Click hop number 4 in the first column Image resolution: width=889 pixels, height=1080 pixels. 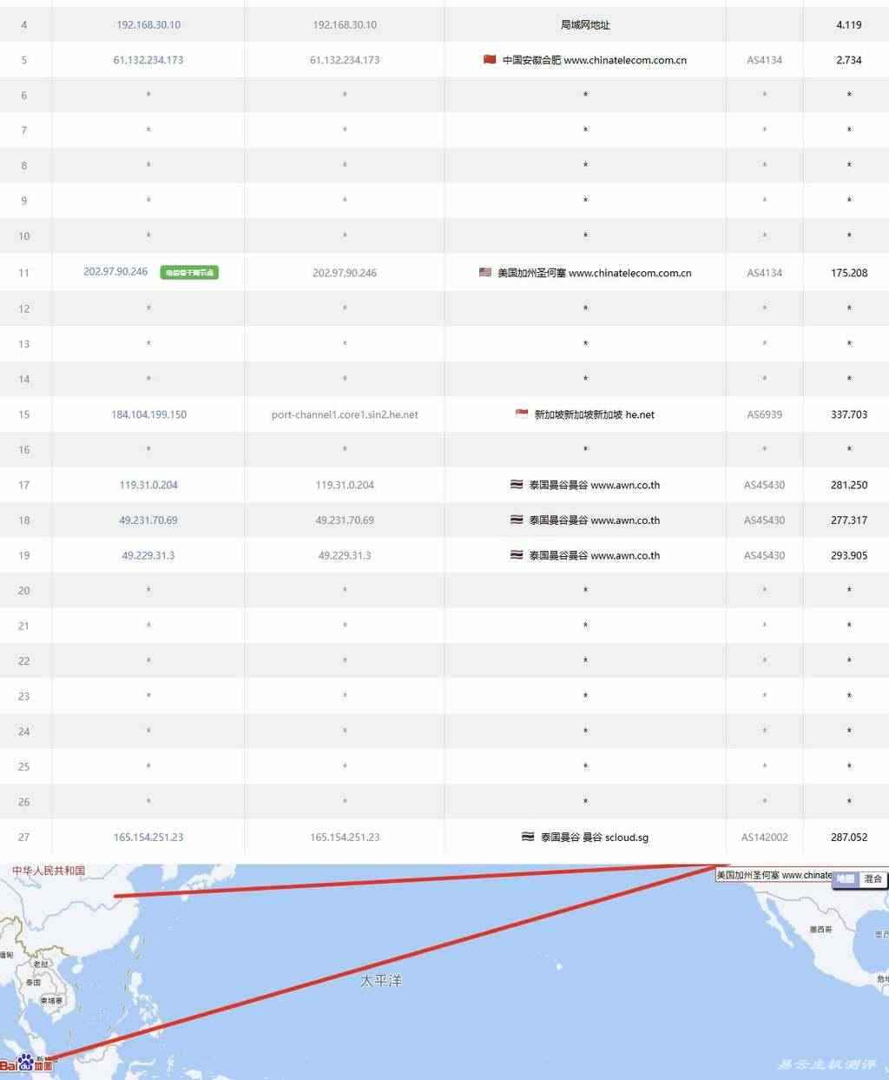(23, 25)
